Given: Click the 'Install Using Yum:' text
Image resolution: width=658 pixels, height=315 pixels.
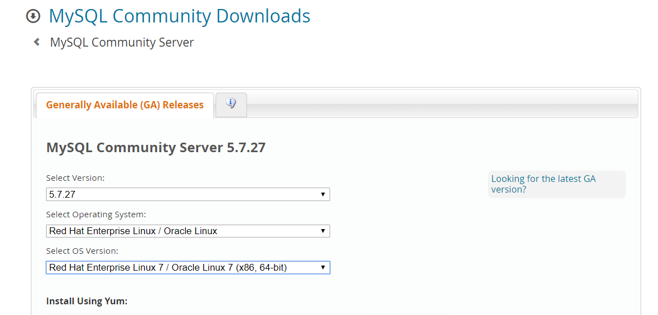Looking at the screenshot, I should tap(86, 301).
